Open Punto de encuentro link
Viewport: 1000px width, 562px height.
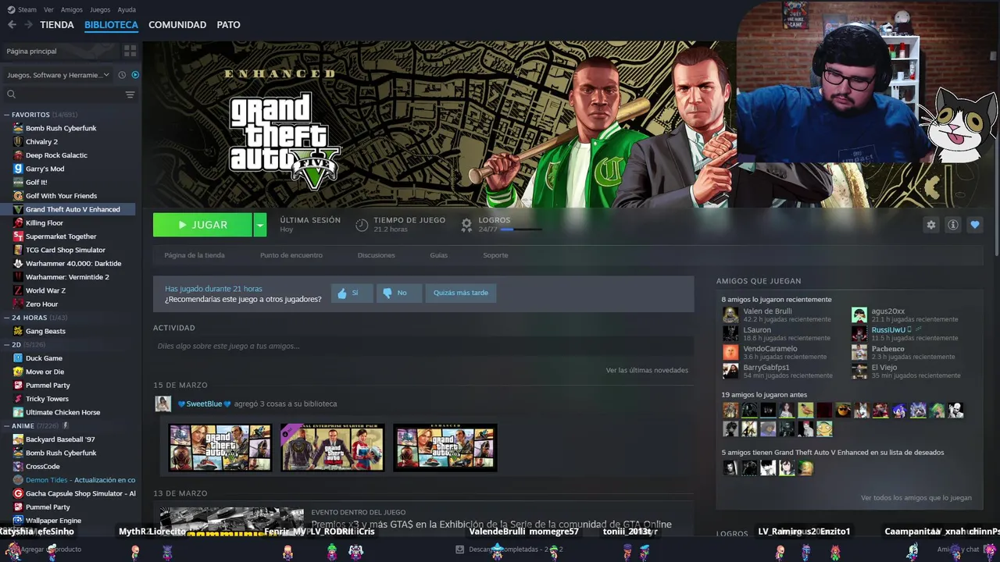coord(291,255)
